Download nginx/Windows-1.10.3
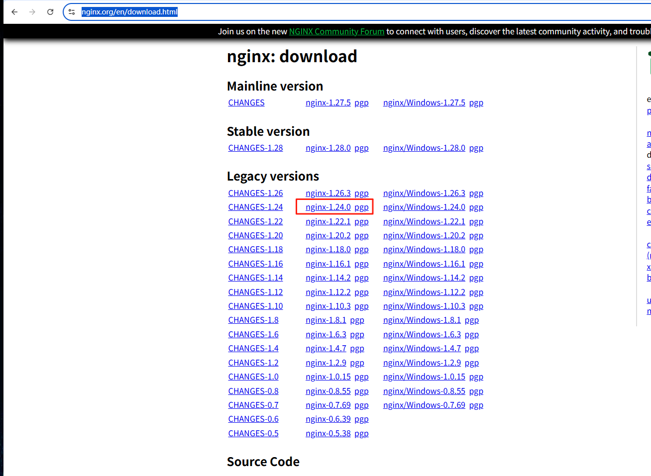Viewport: 651px width, 476px height. (424, 306)
